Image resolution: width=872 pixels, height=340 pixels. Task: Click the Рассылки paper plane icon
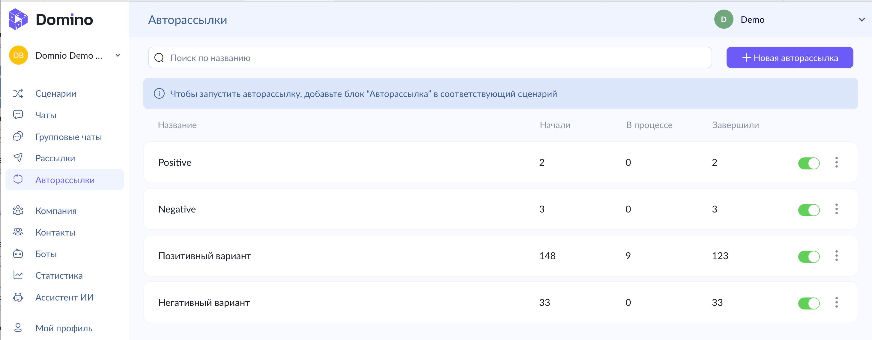coord(18,158)
